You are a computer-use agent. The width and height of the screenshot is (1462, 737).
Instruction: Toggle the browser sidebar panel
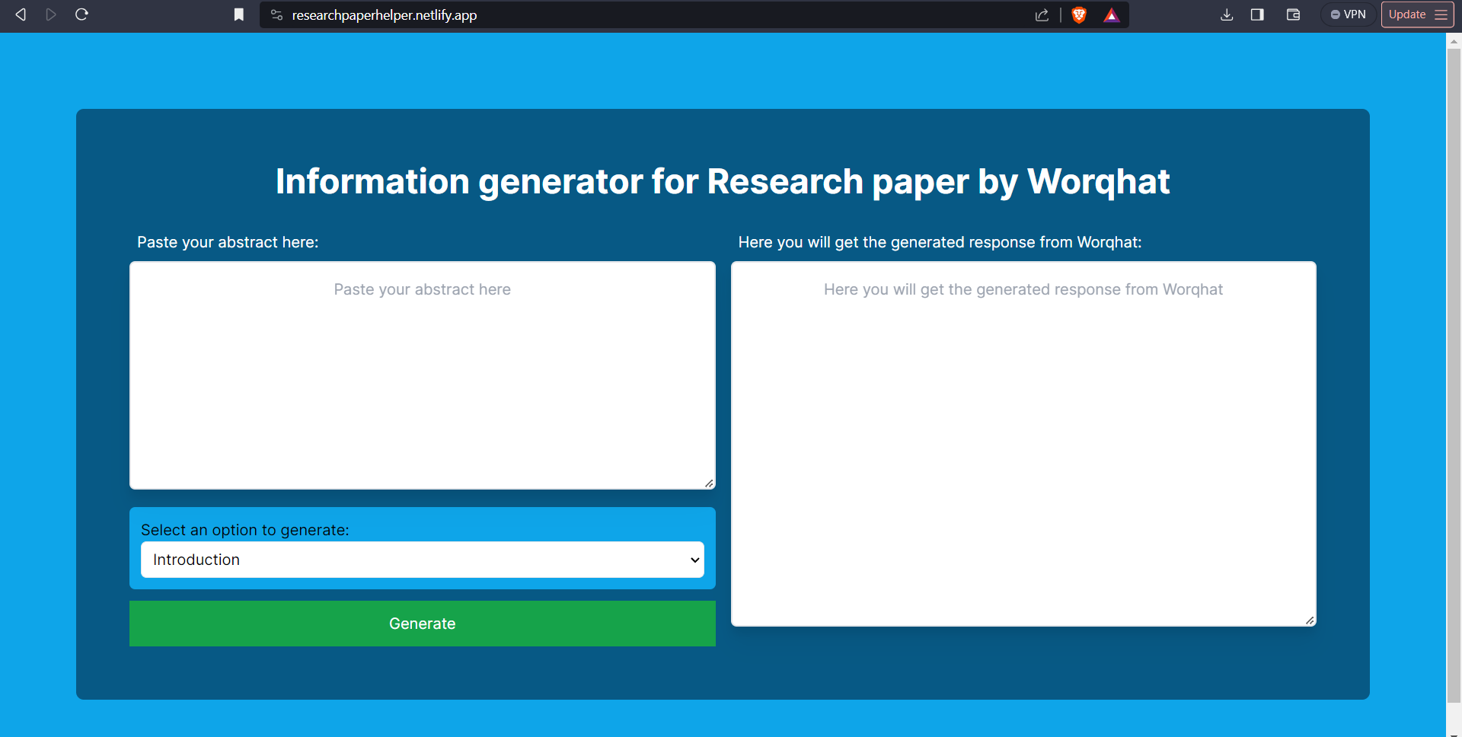click(x=1257, y=14)
